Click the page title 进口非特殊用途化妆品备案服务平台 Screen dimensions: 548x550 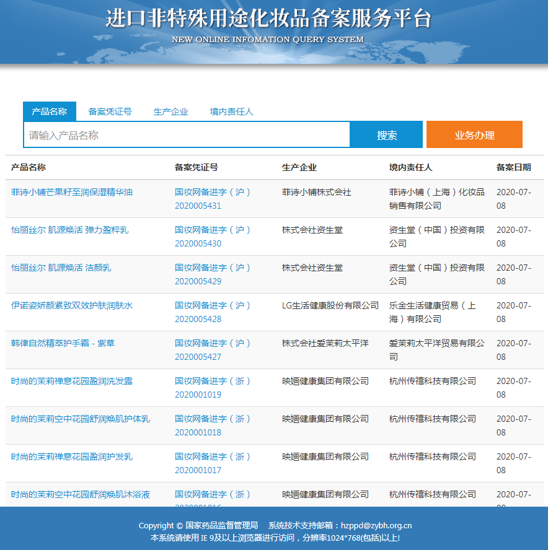(268, 18)
